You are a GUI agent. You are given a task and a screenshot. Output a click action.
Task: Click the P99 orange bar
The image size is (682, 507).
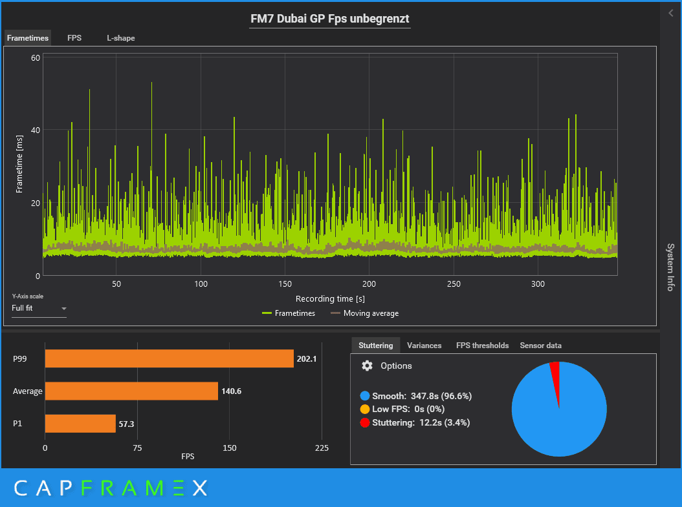(169, 358)
